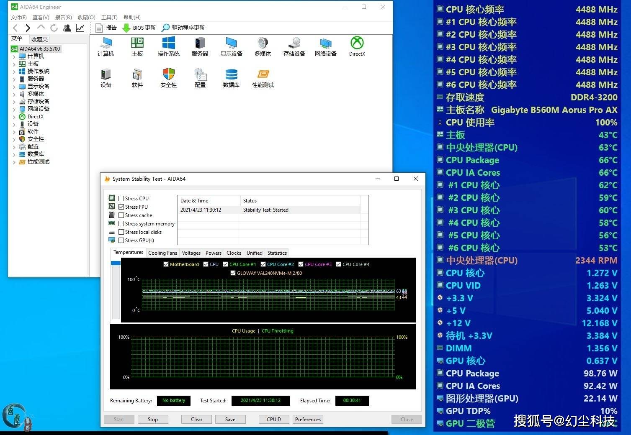The height and width of the screenshot is (435, 631).
Task: Open the graph chart toolbar icon
Action: pos(80,28)
